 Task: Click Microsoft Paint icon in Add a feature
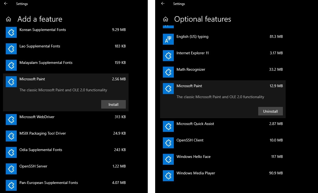point(11,82)
